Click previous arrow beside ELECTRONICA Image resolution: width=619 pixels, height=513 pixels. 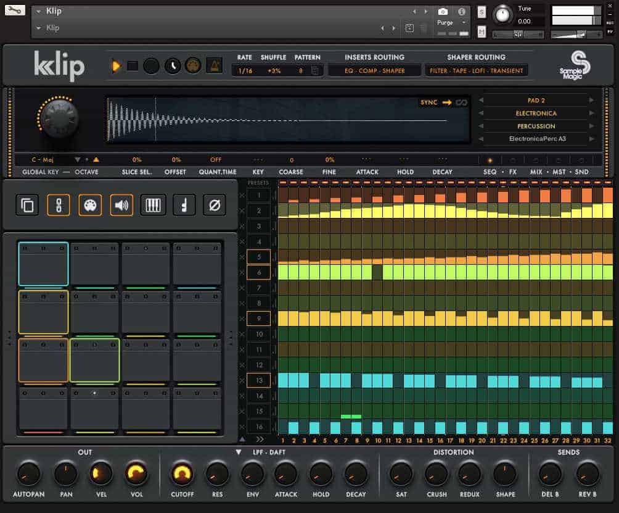coord(482,114)
